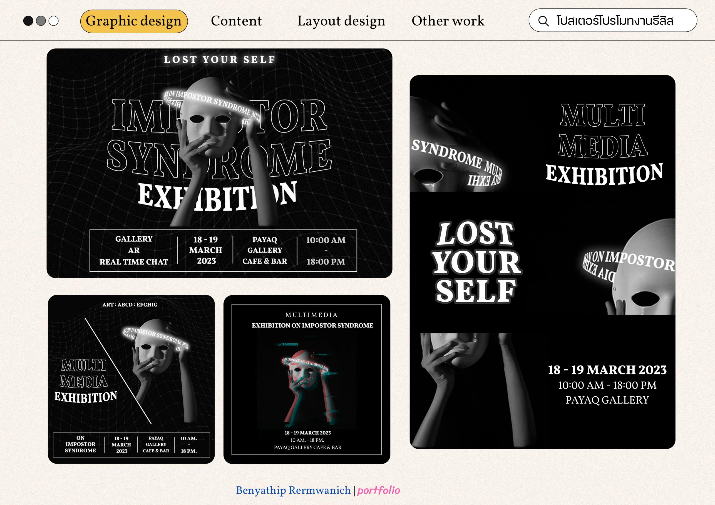
Task: Click the 18 - 19 March 2023 date text
Action: (x=607, y=370)
